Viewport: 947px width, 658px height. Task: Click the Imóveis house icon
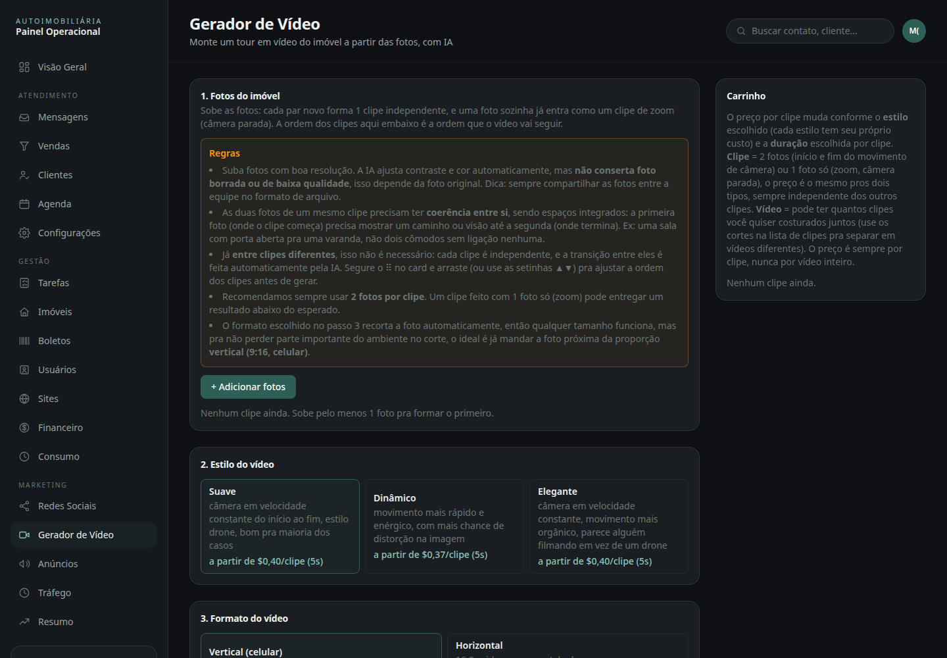point(24,312)
